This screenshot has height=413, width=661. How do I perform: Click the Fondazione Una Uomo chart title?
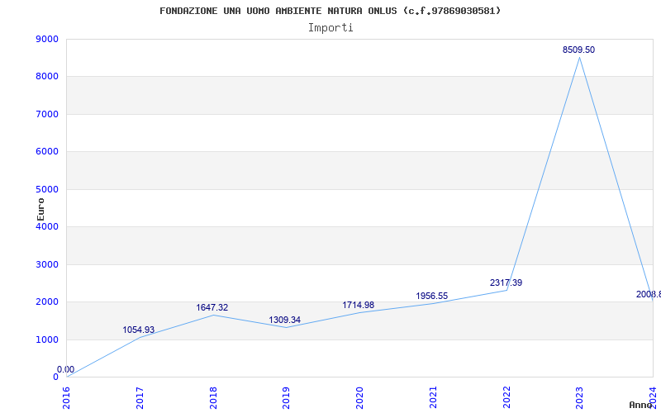[x=330, y=11]
